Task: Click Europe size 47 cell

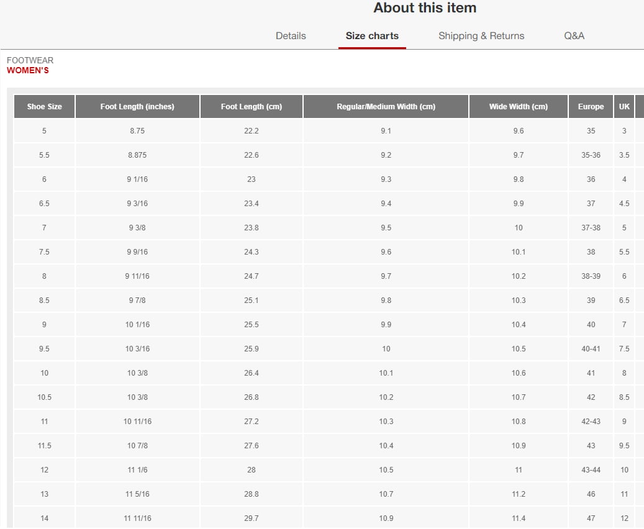Action: [x=591, y=518]
